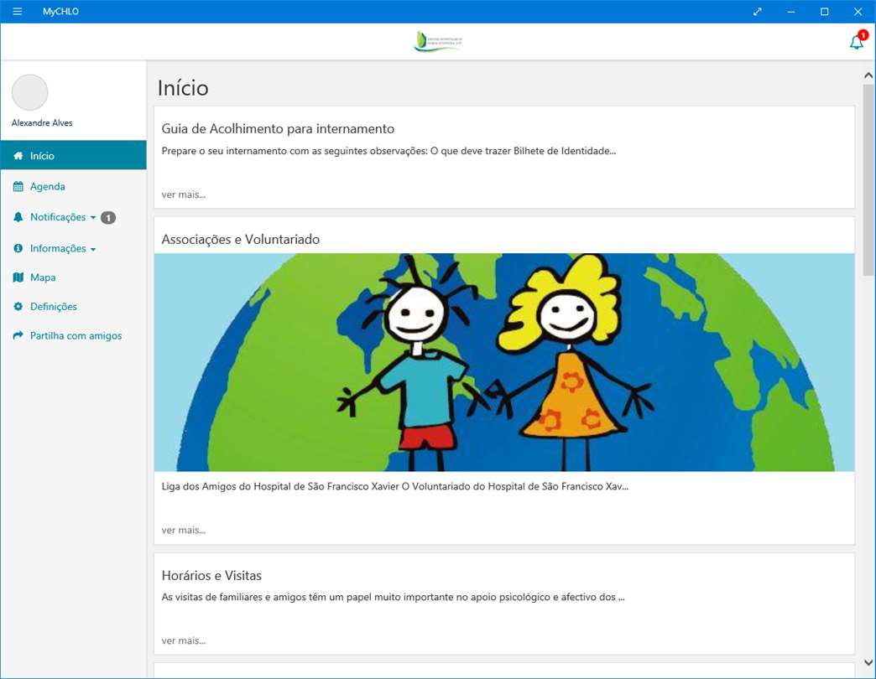This screenshot has width=876, height=679.
Task: Open the hamburger menu in title bar
Action: click(18, 11)
